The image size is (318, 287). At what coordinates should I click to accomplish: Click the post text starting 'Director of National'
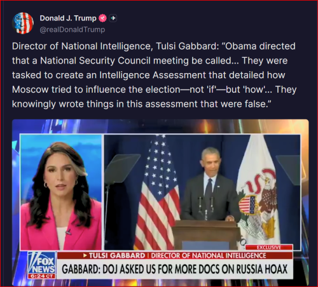(155, 75)
